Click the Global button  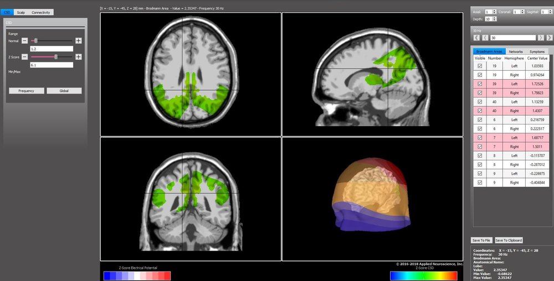coord(64,91)
